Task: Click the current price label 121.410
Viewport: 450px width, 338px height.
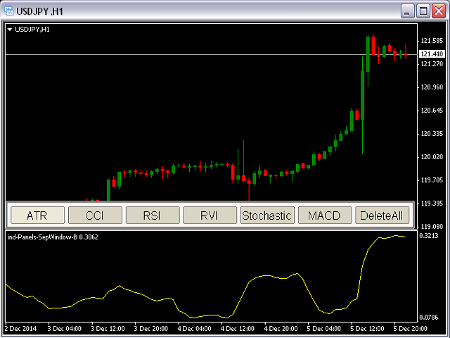Action: click(431, 54)
